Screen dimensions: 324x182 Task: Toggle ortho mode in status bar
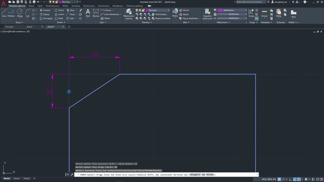point(291,179)
